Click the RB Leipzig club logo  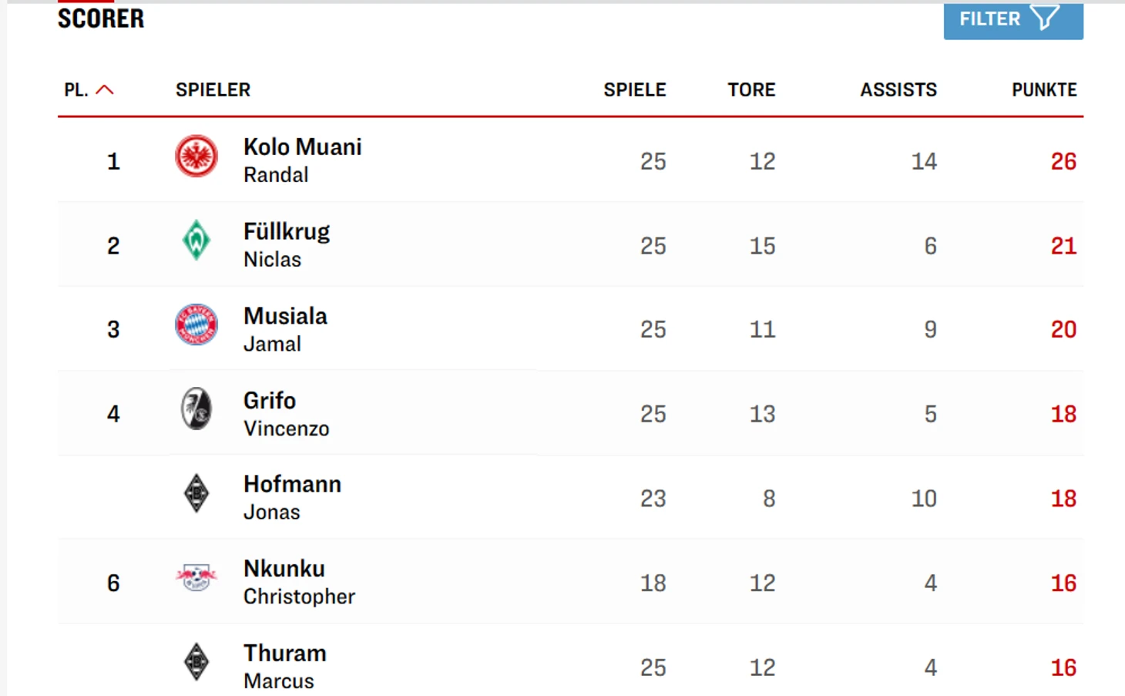click(196, 577)
